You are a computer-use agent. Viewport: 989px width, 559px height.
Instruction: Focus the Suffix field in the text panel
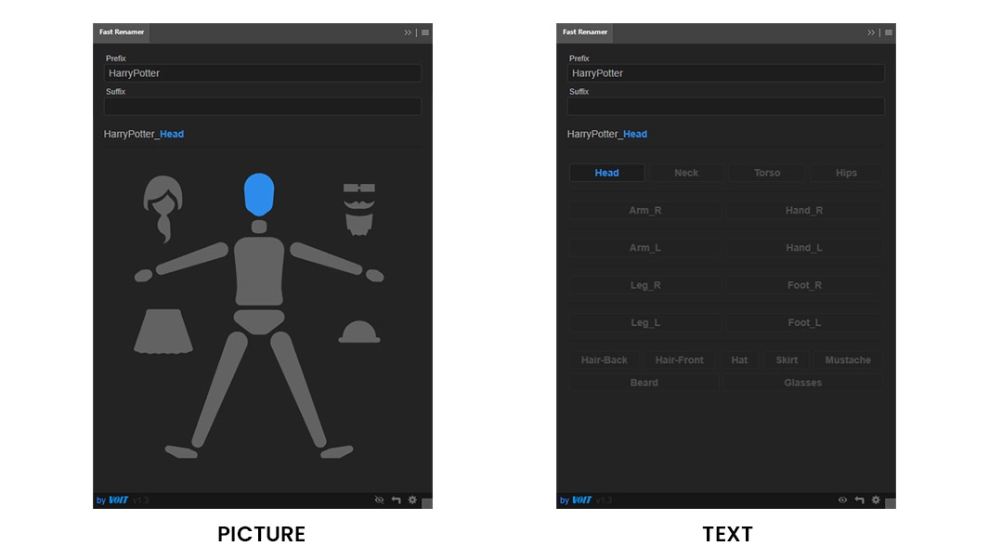(x=726, y=106)
